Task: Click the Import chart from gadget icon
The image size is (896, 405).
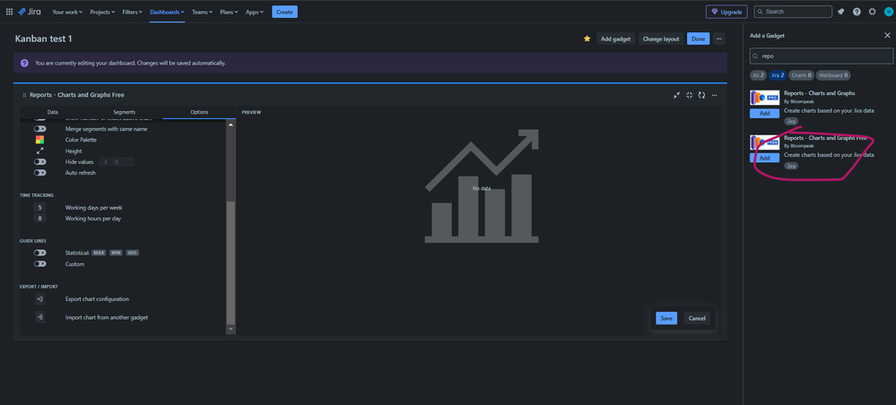Action: pos(40,317)
